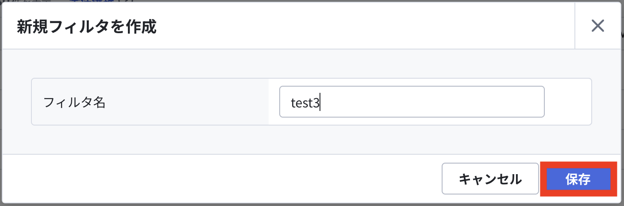Save the new filter named test3
The image size is (624, 206).
coord(578,179)
